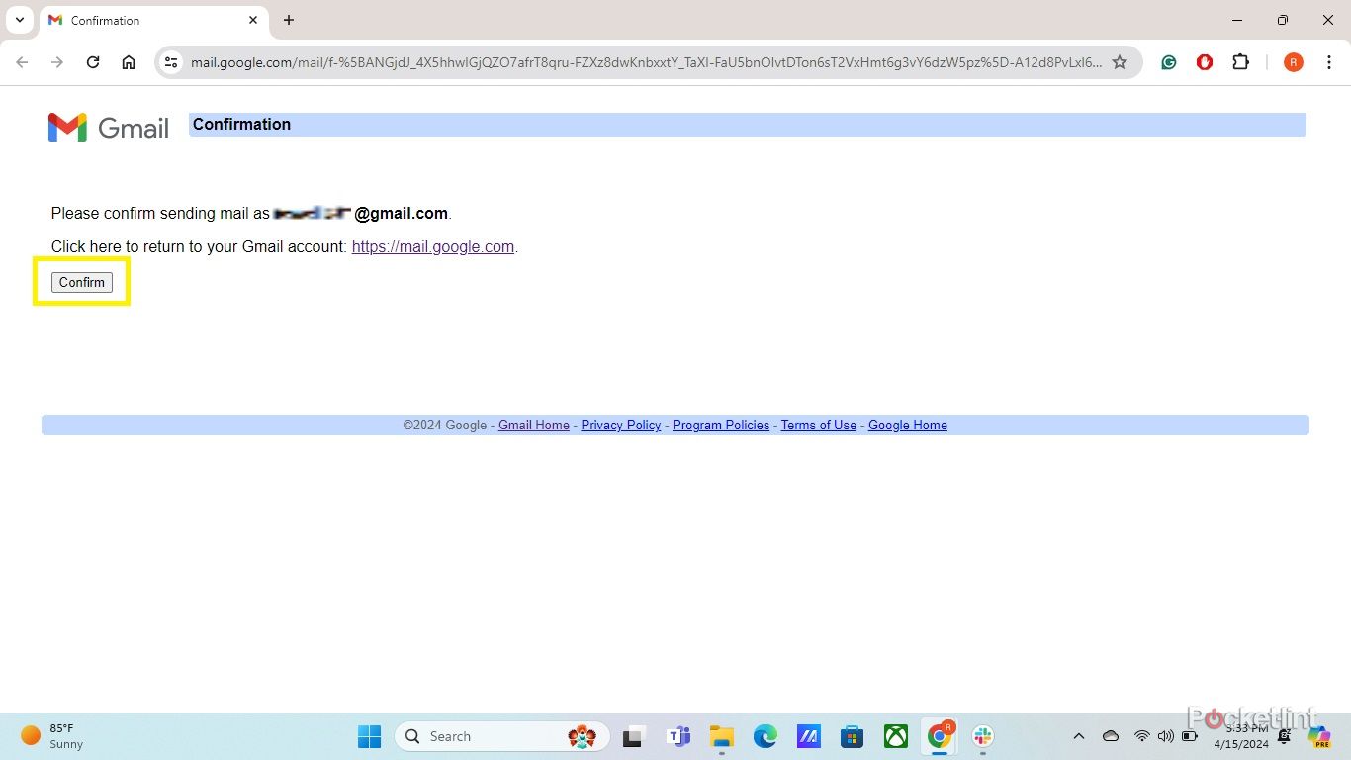Click the address bar URL field
Viewport: 1351px width, 760px height.
tap(643, 62)
